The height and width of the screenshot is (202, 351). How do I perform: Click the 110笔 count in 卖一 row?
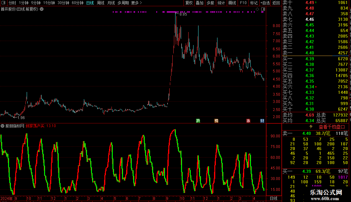point(342,134)
